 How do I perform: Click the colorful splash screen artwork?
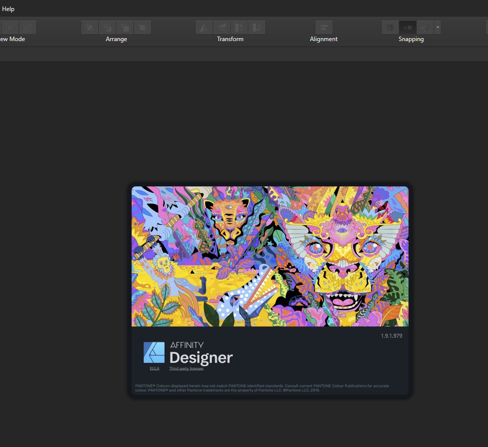270,256
